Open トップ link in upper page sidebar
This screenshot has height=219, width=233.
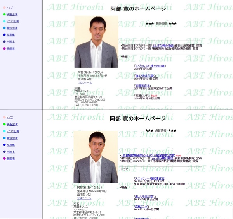[9, 8]
